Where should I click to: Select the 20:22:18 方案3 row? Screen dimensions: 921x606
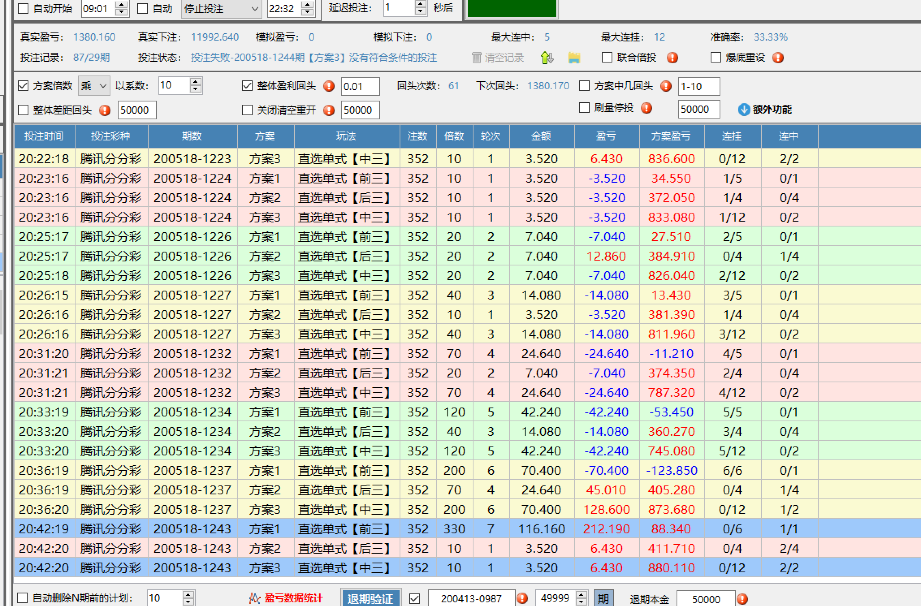pyautogui.click(x=467, y=159)
